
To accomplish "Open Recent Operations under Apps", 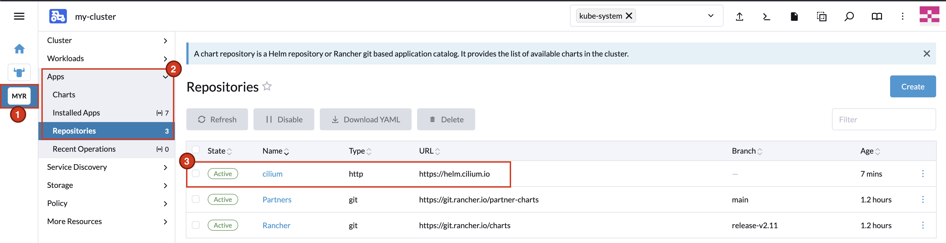I will pyautogui.click(x=107, y=149).
